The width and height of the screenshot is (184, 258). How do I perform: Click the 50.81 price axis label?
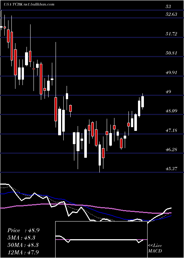click(x=171, y=53)
